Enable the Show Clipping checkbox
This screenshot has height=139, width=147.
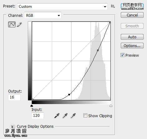pyautogui.click(x=85, y=116)
